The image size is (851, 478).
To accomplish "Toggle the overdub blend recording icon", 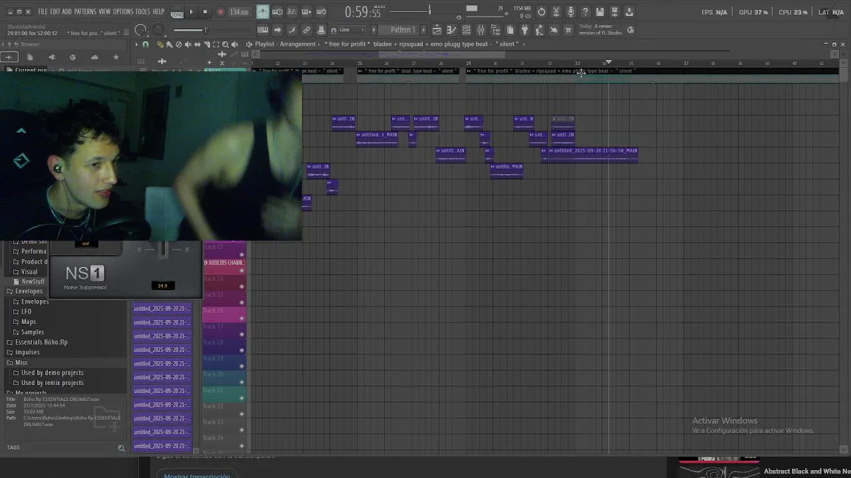I will [306, 12].
